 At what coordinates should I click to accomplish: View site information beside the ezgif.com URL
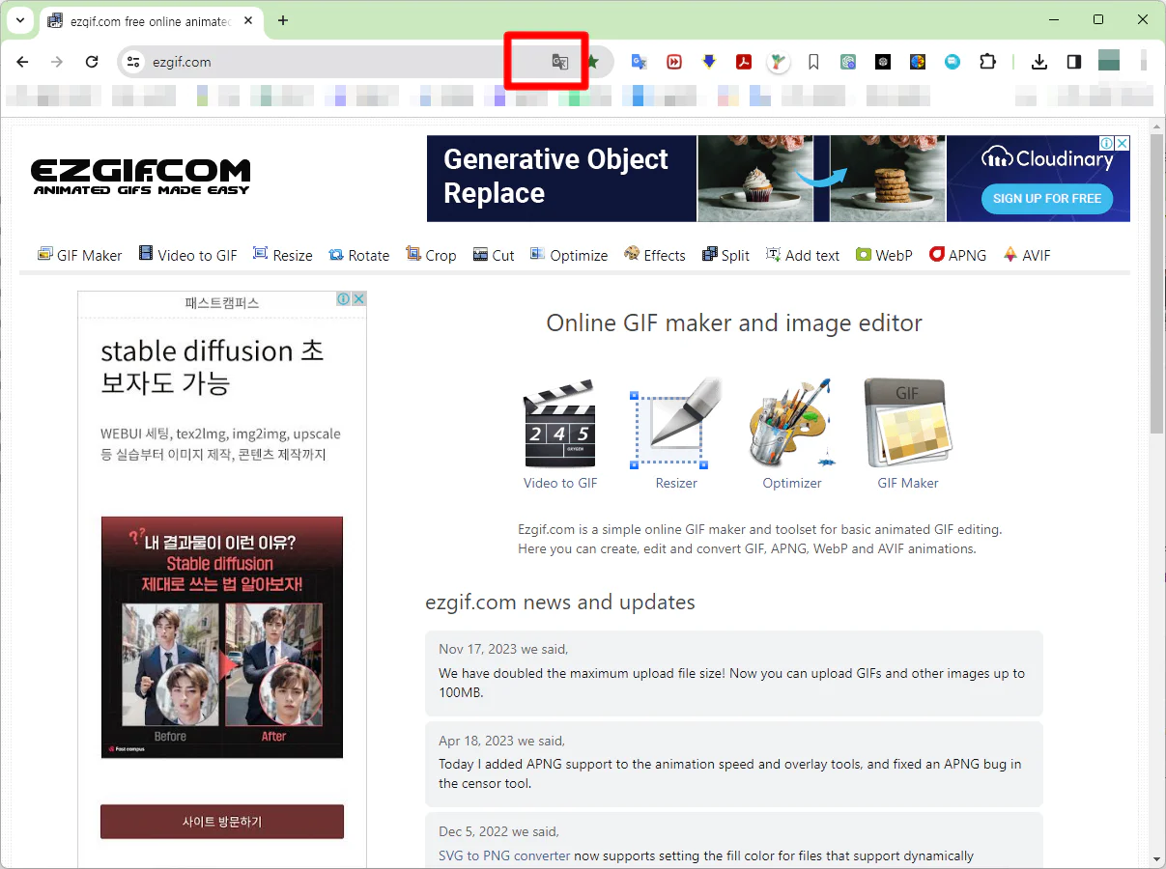pyautogui.click(x=134, y=62)
